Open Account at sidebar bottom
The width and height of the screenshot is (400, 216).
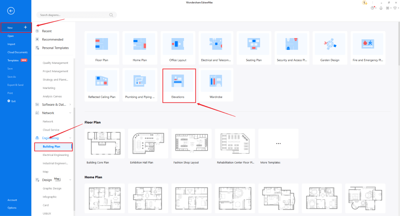click(12, 200)
